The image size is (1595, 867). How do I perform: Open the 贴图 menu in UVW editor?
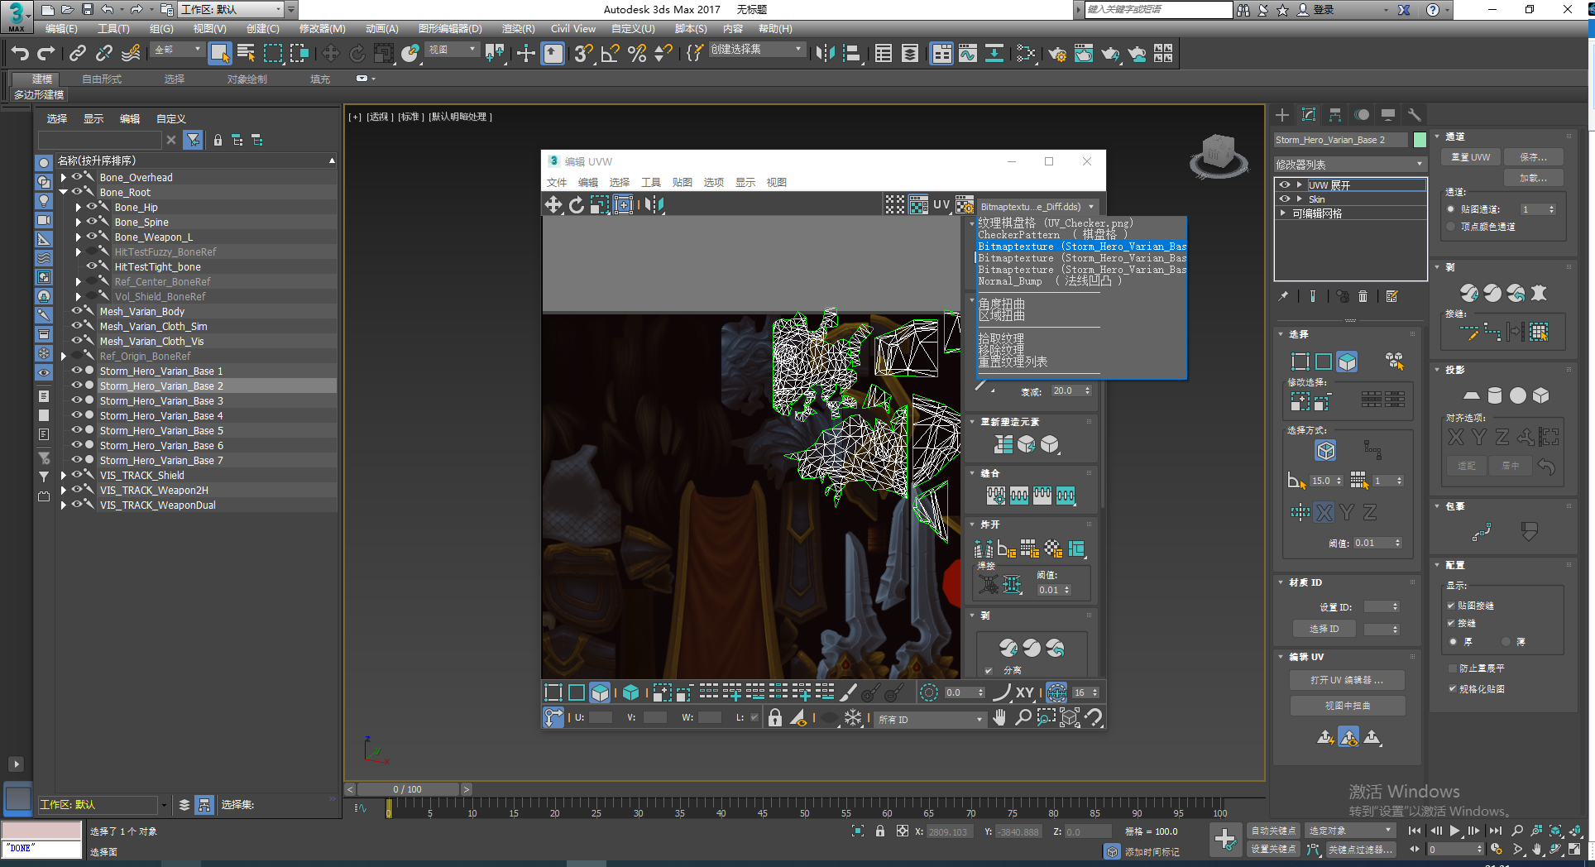tap(682, 182)
